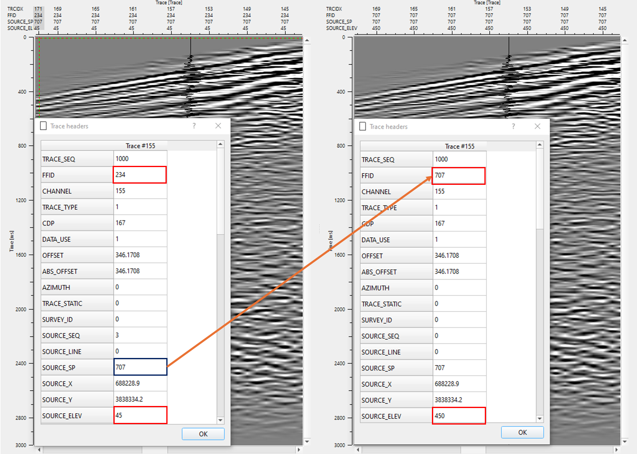The height and width of the screenshot is (454, 637).
Task: Click scroll-down arrow in left header table
Action: (220, 420)
